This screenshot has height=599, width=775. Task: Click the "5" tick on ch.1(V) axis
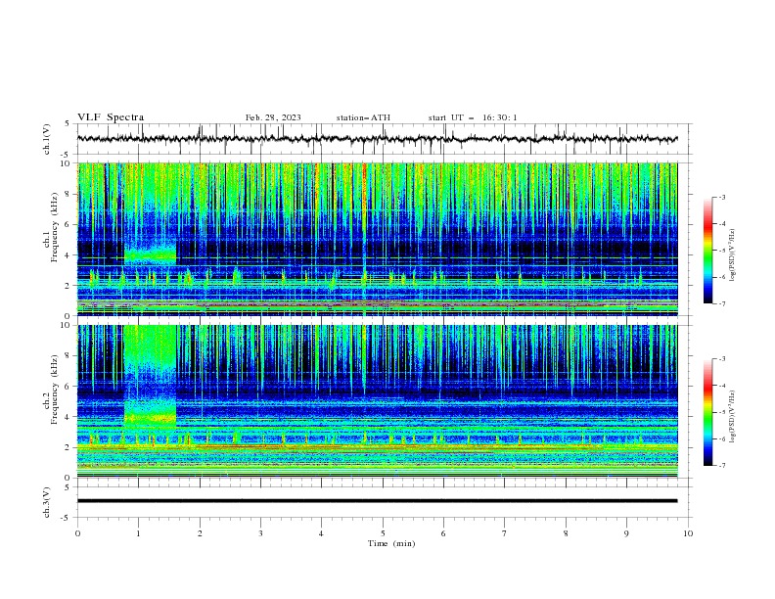pos(68,124)
